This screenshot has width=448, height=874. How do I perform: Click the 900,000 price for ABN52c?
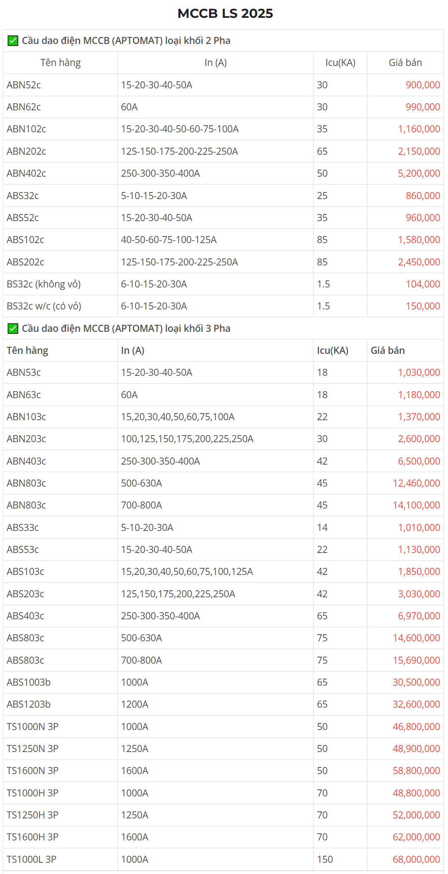(422, 85)
